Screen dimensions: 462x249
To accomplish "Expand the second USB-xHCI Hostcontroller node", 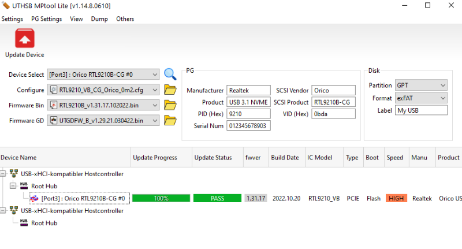I will 3,210.
